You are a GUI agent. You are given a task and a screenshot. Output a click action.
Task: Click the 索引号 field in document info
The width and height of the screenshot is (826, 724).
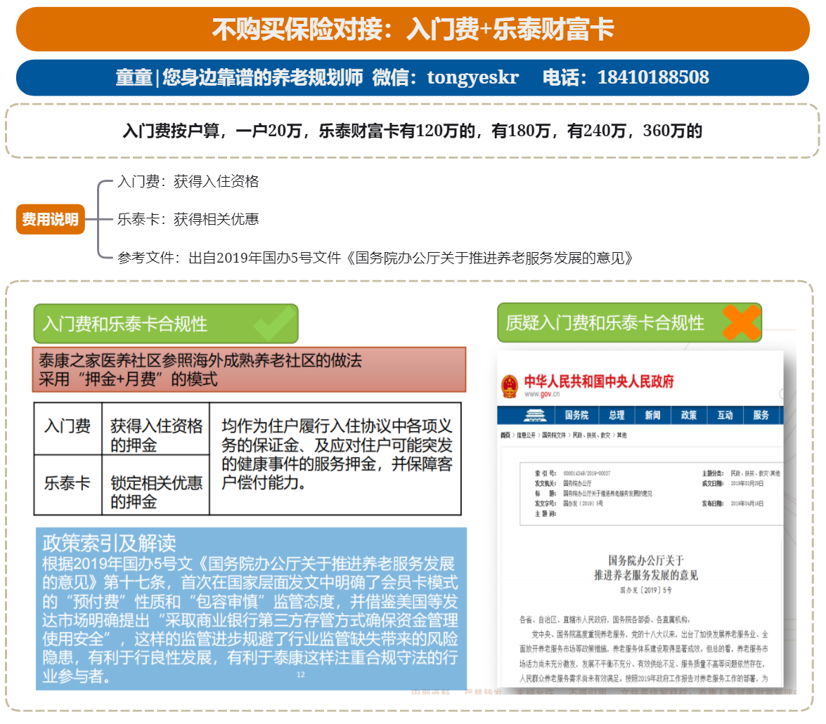(572, 473)
